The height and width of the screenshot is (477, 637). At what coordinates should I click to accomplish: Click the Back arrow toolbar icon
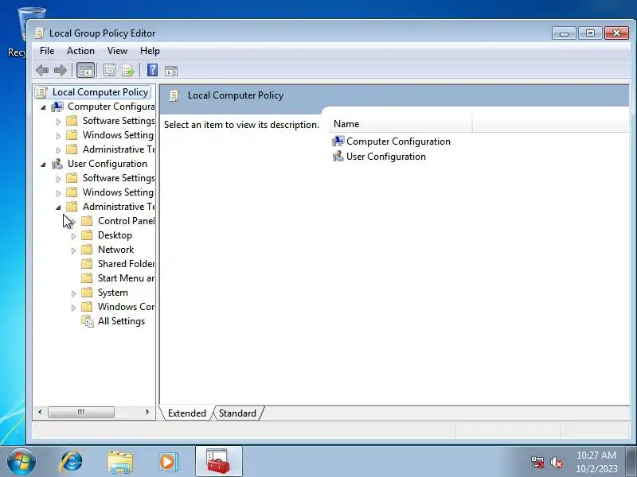coord(42,71)
